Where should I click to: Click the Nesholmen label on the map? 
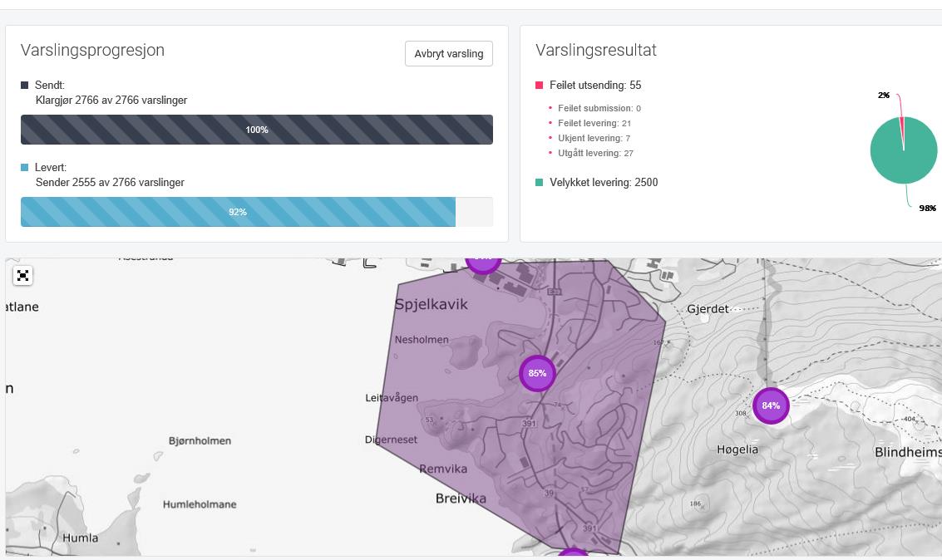[x=422, y=340]
